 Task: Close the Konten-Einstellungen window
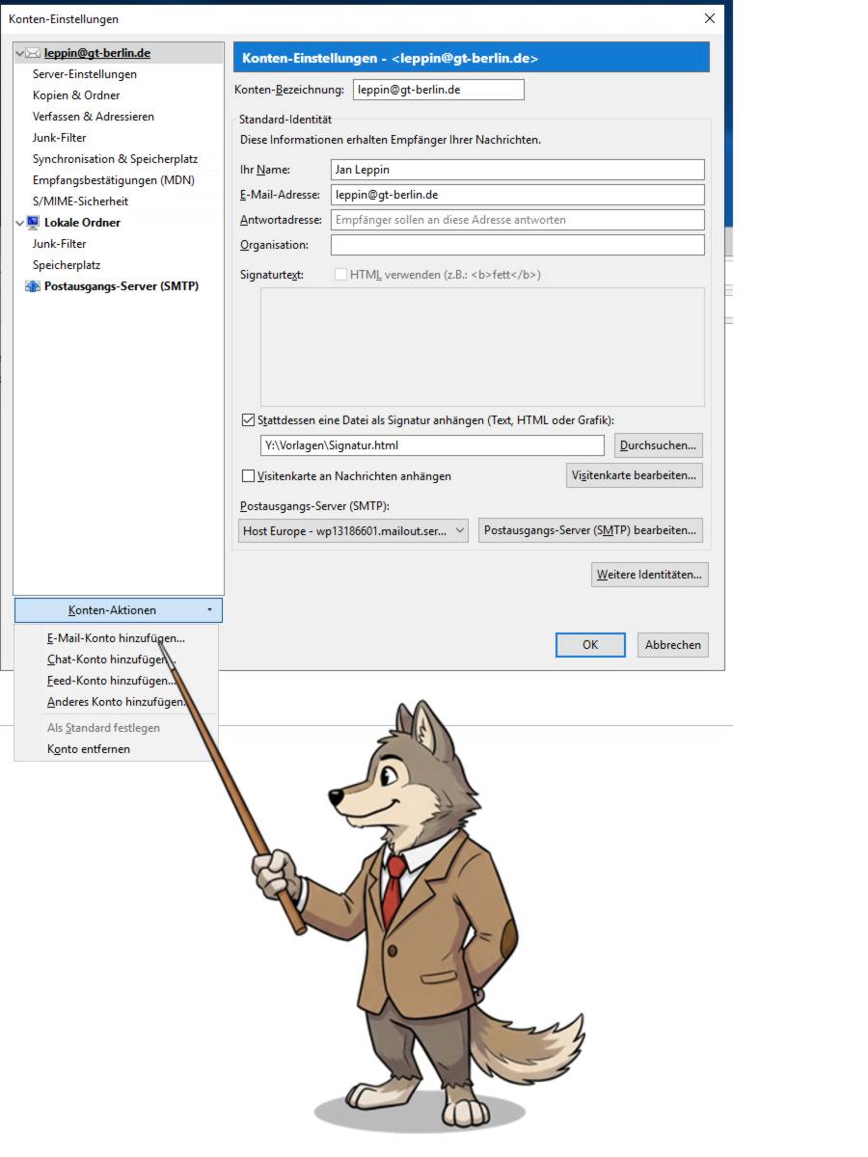tap(710, 18)
